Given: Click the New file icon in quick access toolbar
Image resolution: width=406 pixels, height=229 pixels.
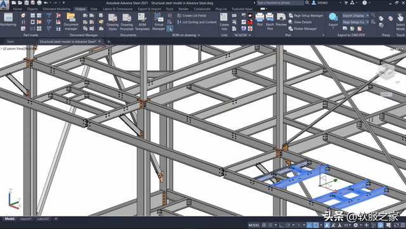Looking at the screenshot, I should (x=14, y=3).
